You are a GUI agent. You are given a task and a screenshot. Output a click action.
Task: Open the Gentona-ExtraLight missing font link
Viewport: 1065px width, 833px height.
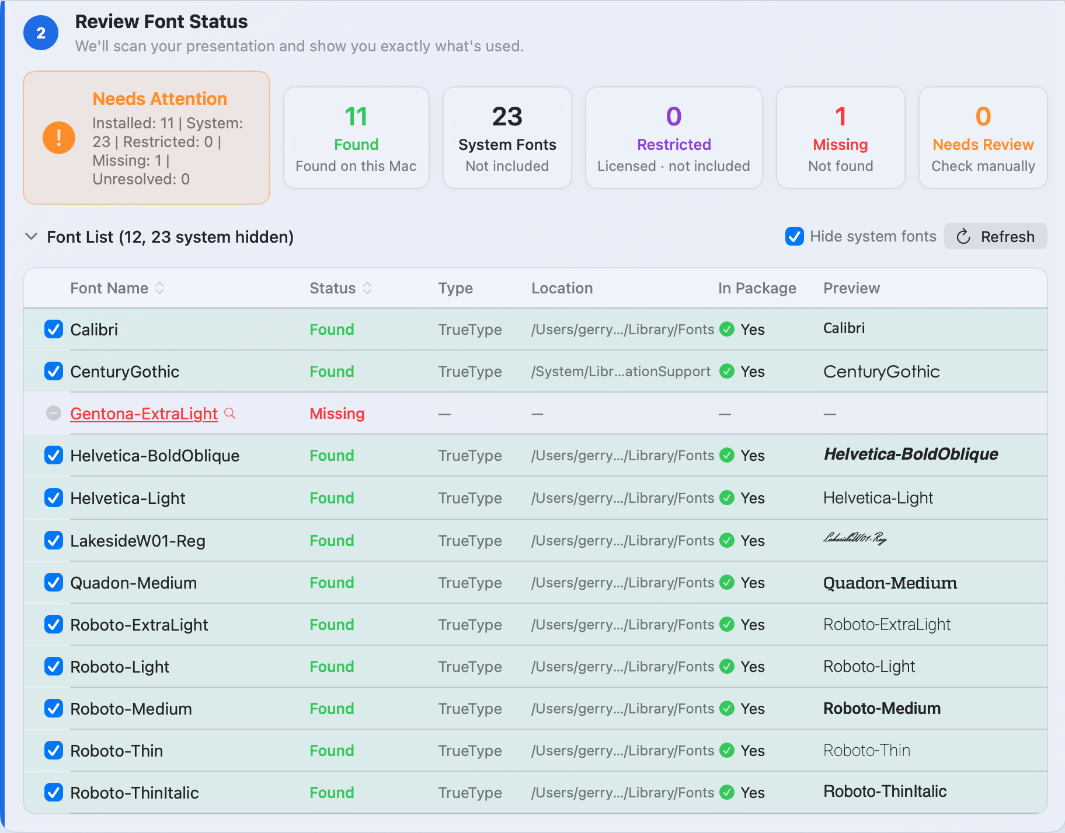[144, 414]
